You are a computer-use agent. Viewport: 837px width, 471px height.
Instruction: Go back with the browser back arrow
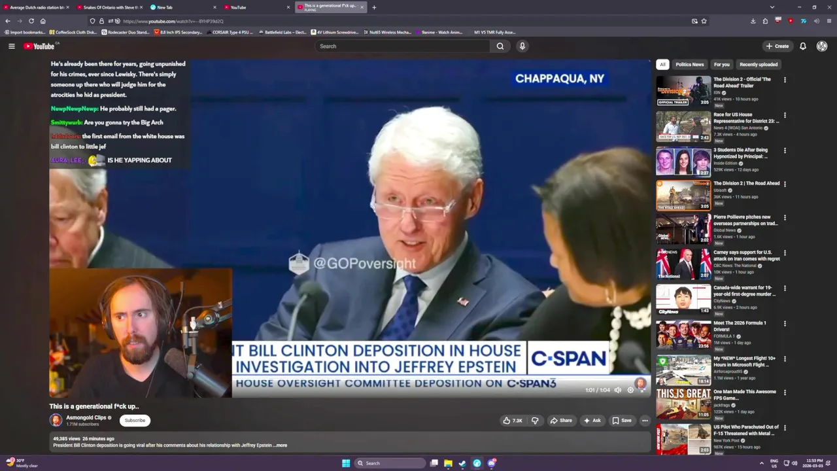click(8, 21)
